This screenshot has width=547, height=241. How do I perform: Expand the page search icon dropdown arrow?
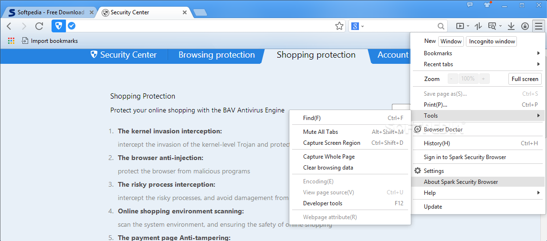click(x=500, y=26)
